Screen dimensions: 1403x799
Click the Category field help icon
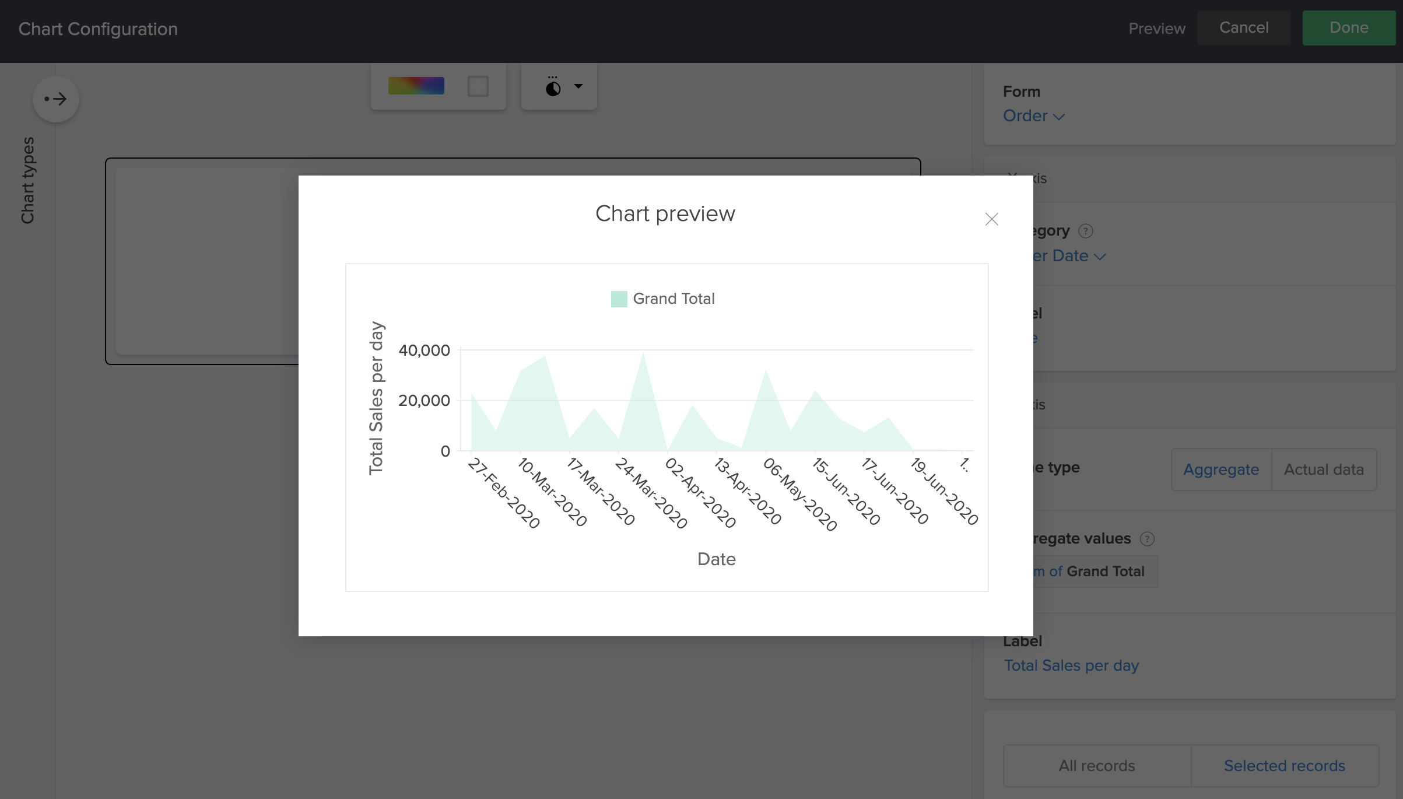click(x=1086, y=231)
